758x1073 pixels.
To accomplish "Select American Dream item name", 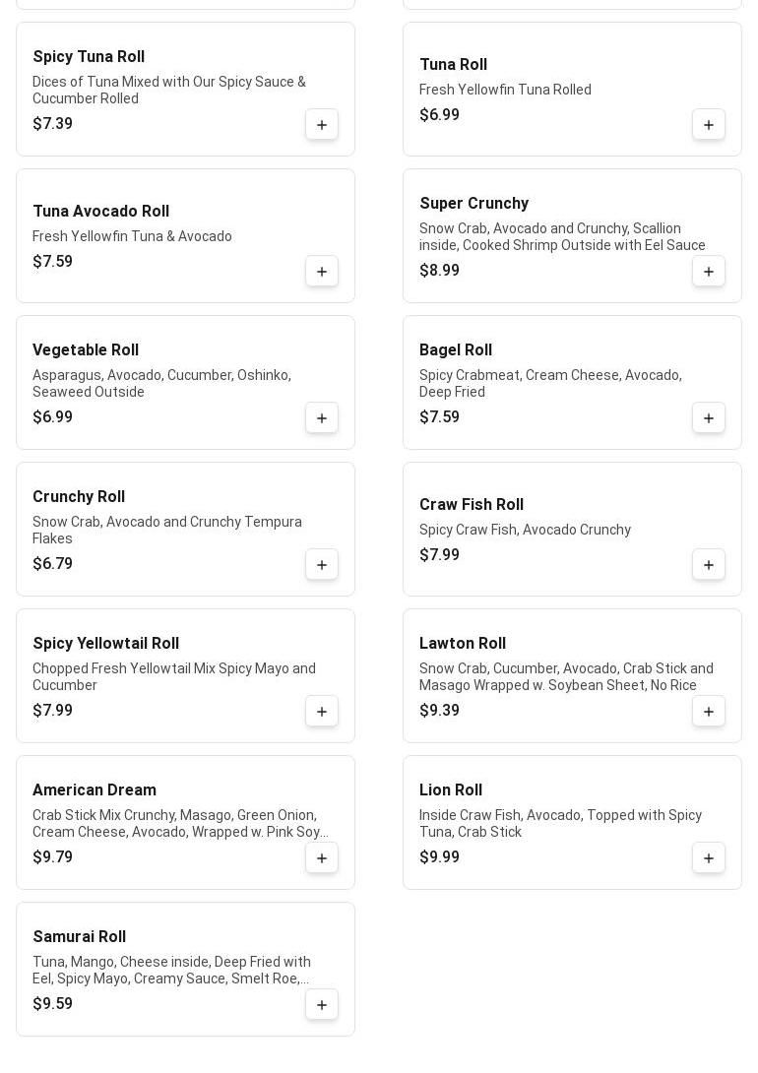I will (x=95, y=790).
